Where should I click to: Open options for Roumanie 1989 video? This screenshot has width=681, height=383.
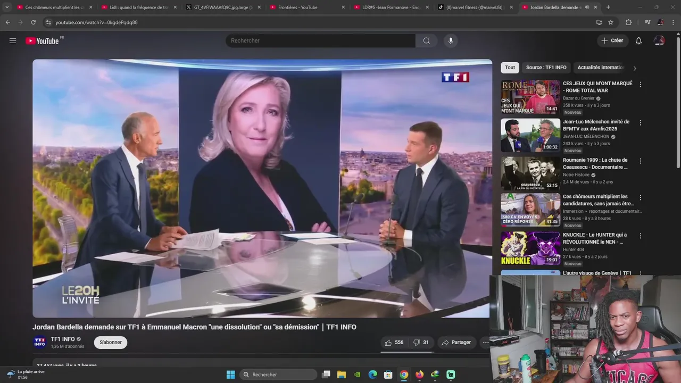click(640, 161)
